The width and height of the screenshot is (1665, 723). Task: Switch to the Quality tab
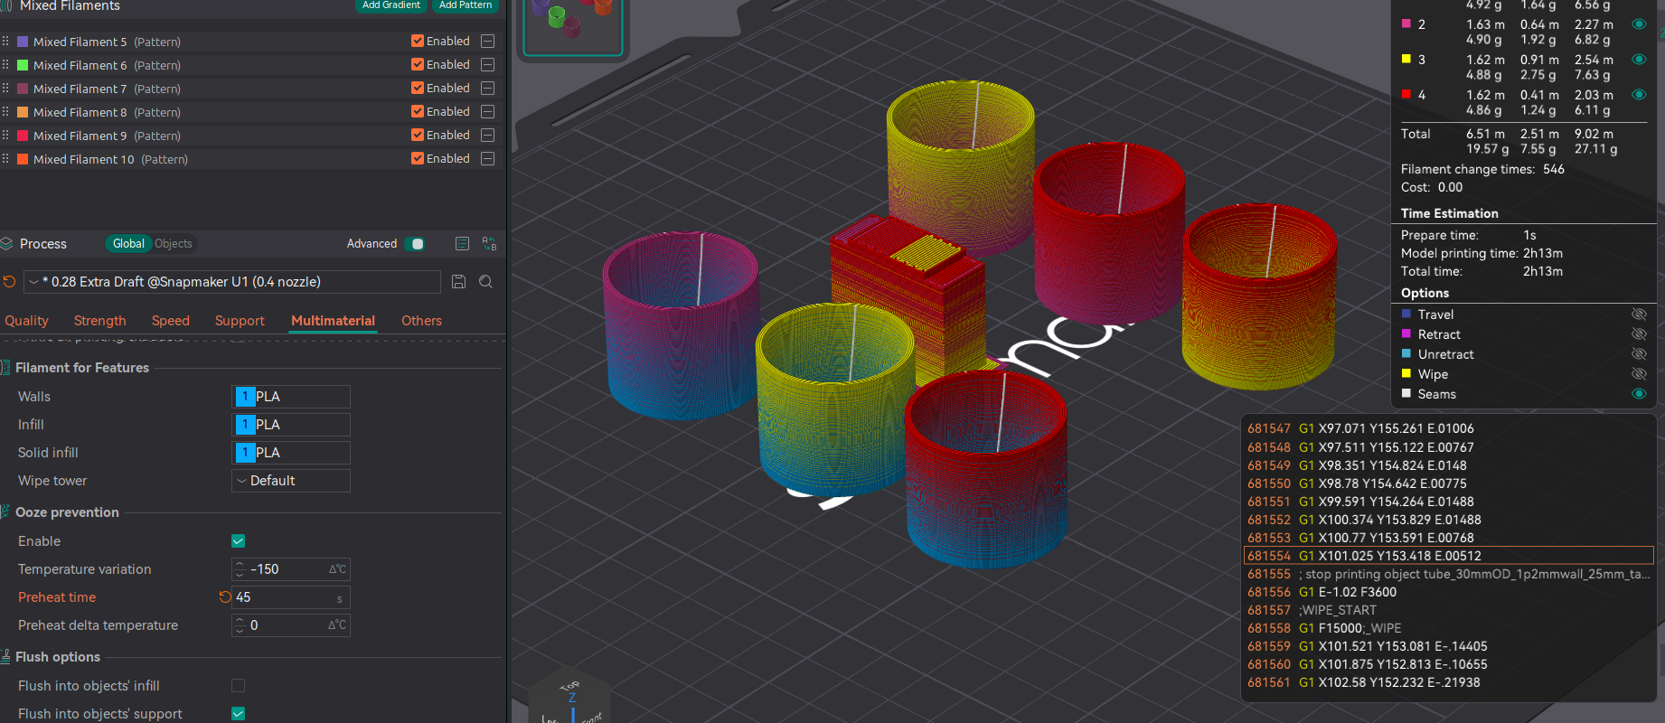tap(26, 321)
